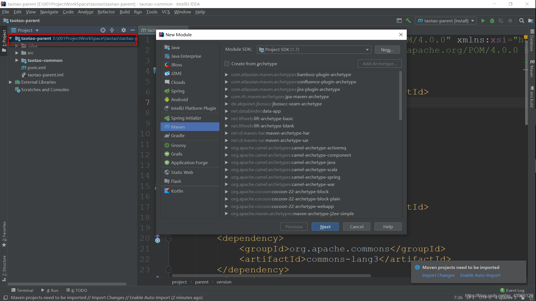Select the Java module type

click(190, 48)
